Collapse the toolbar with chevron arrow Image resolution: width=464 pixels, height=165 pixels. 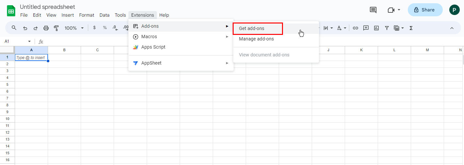452,28
